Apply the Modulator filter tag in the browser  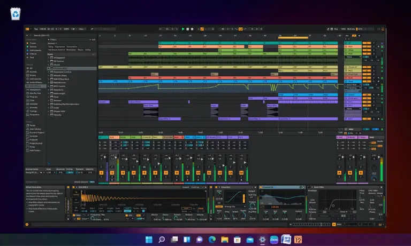pos(71,50)
